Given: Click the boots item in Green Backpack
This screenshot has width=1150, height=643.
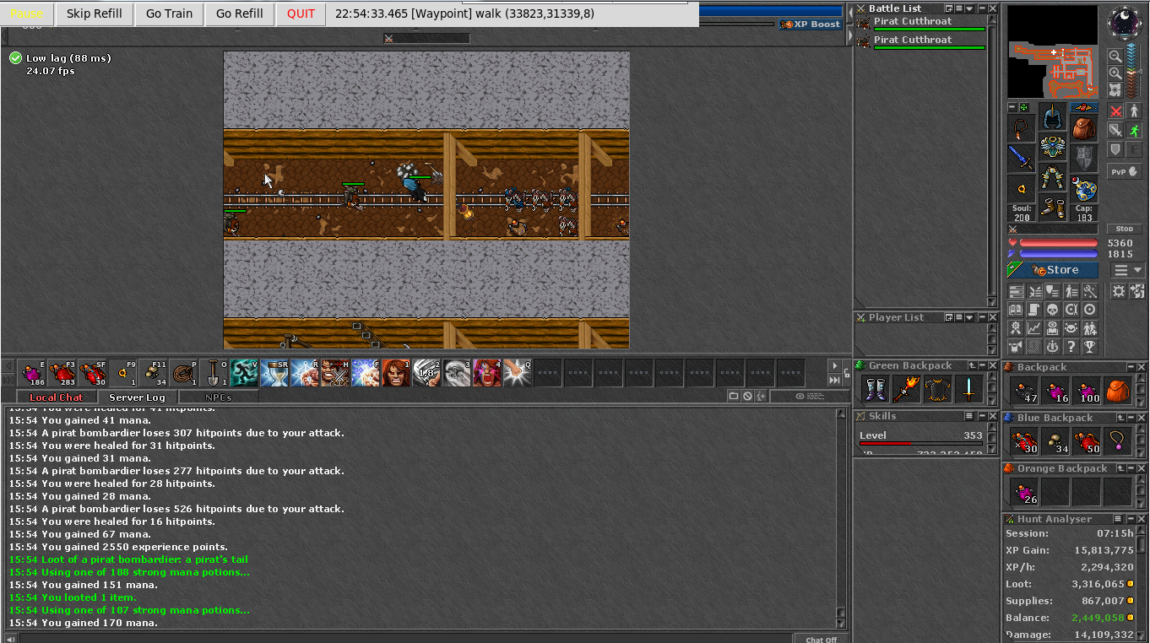Looking at the screenshot, I should click(874, 389).
